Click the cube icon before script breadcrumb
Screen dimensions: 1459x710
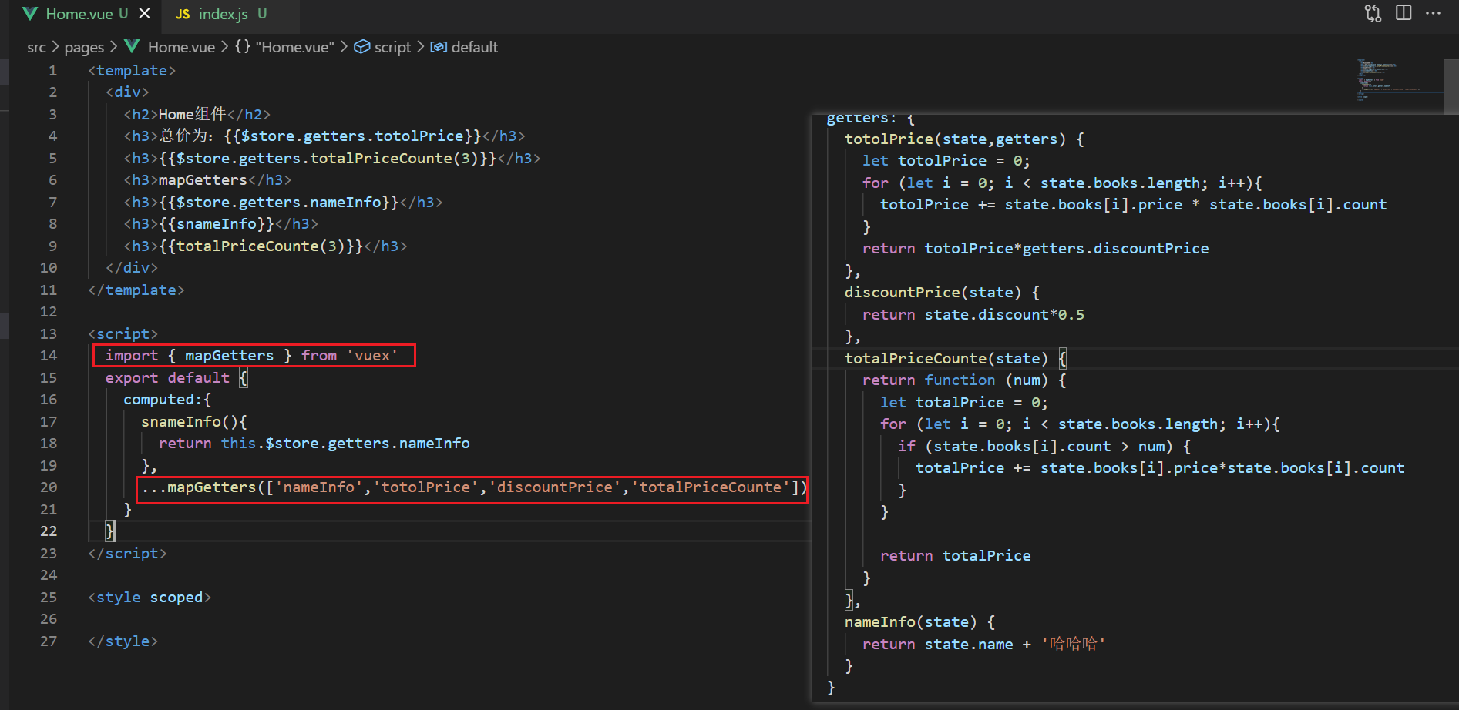(361, 47)
